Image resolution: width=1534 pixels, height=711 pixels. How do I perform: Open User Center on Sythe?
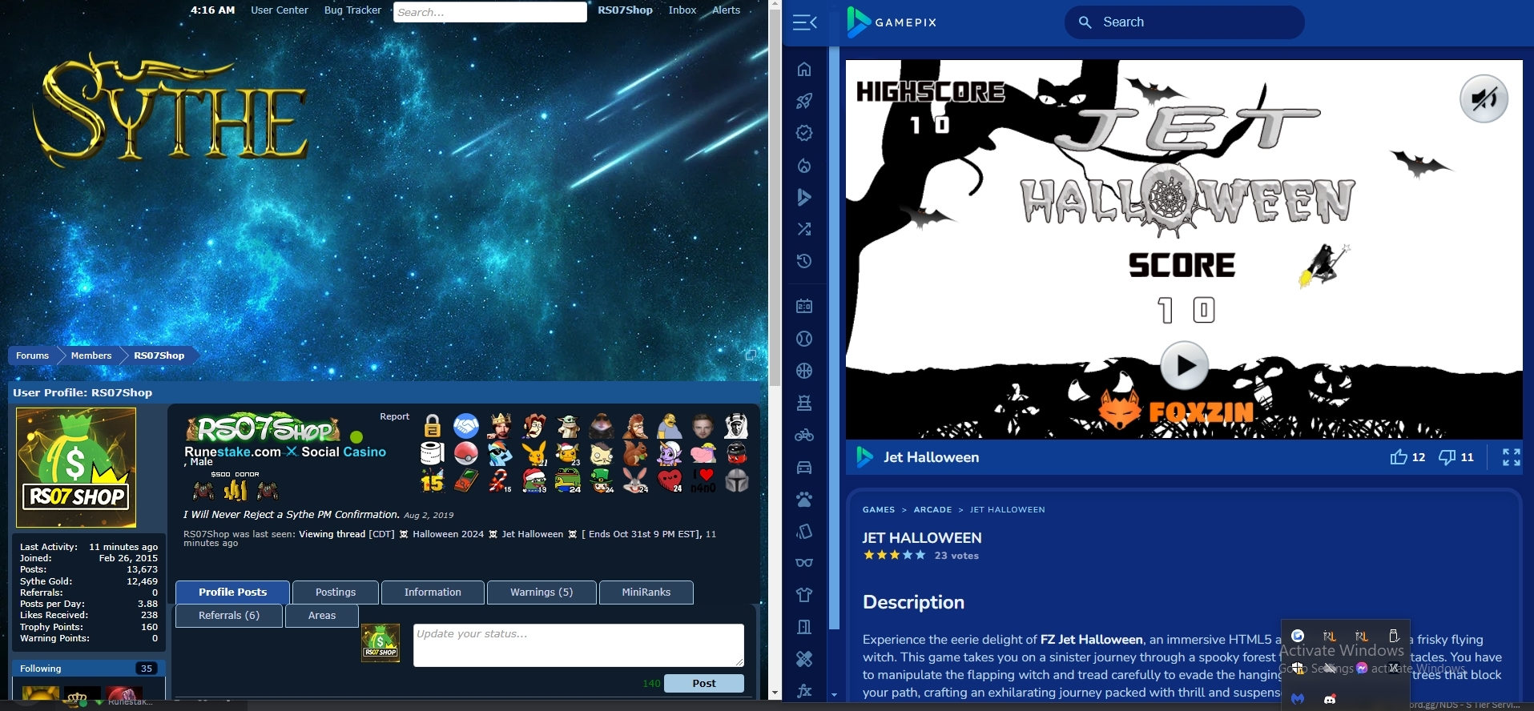pos(280,10)
